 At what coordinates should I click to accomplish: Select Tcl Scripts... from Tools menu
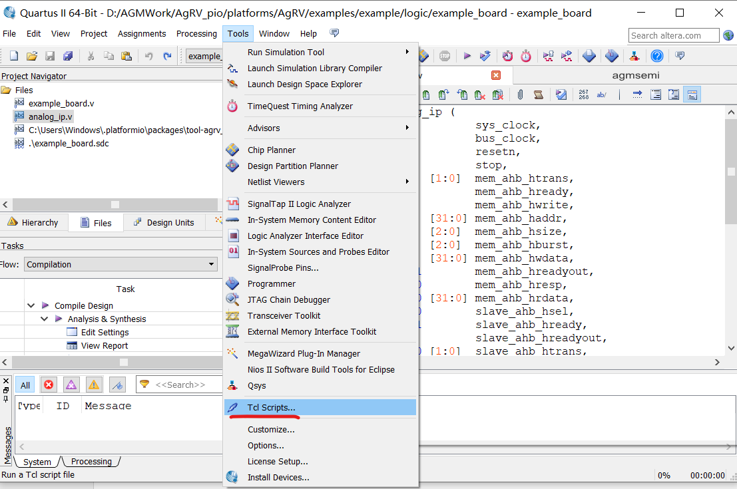pyautogui.click(x=320, y=407)
